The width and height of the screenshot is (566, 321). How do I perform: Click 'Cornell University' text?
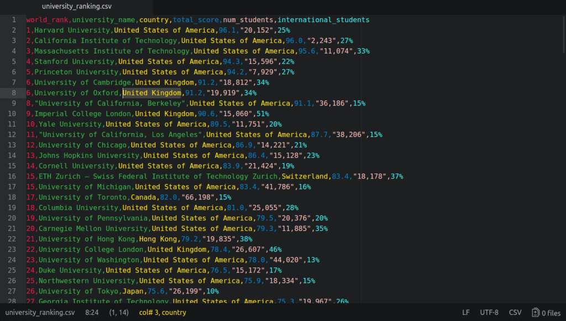[76, 166]
